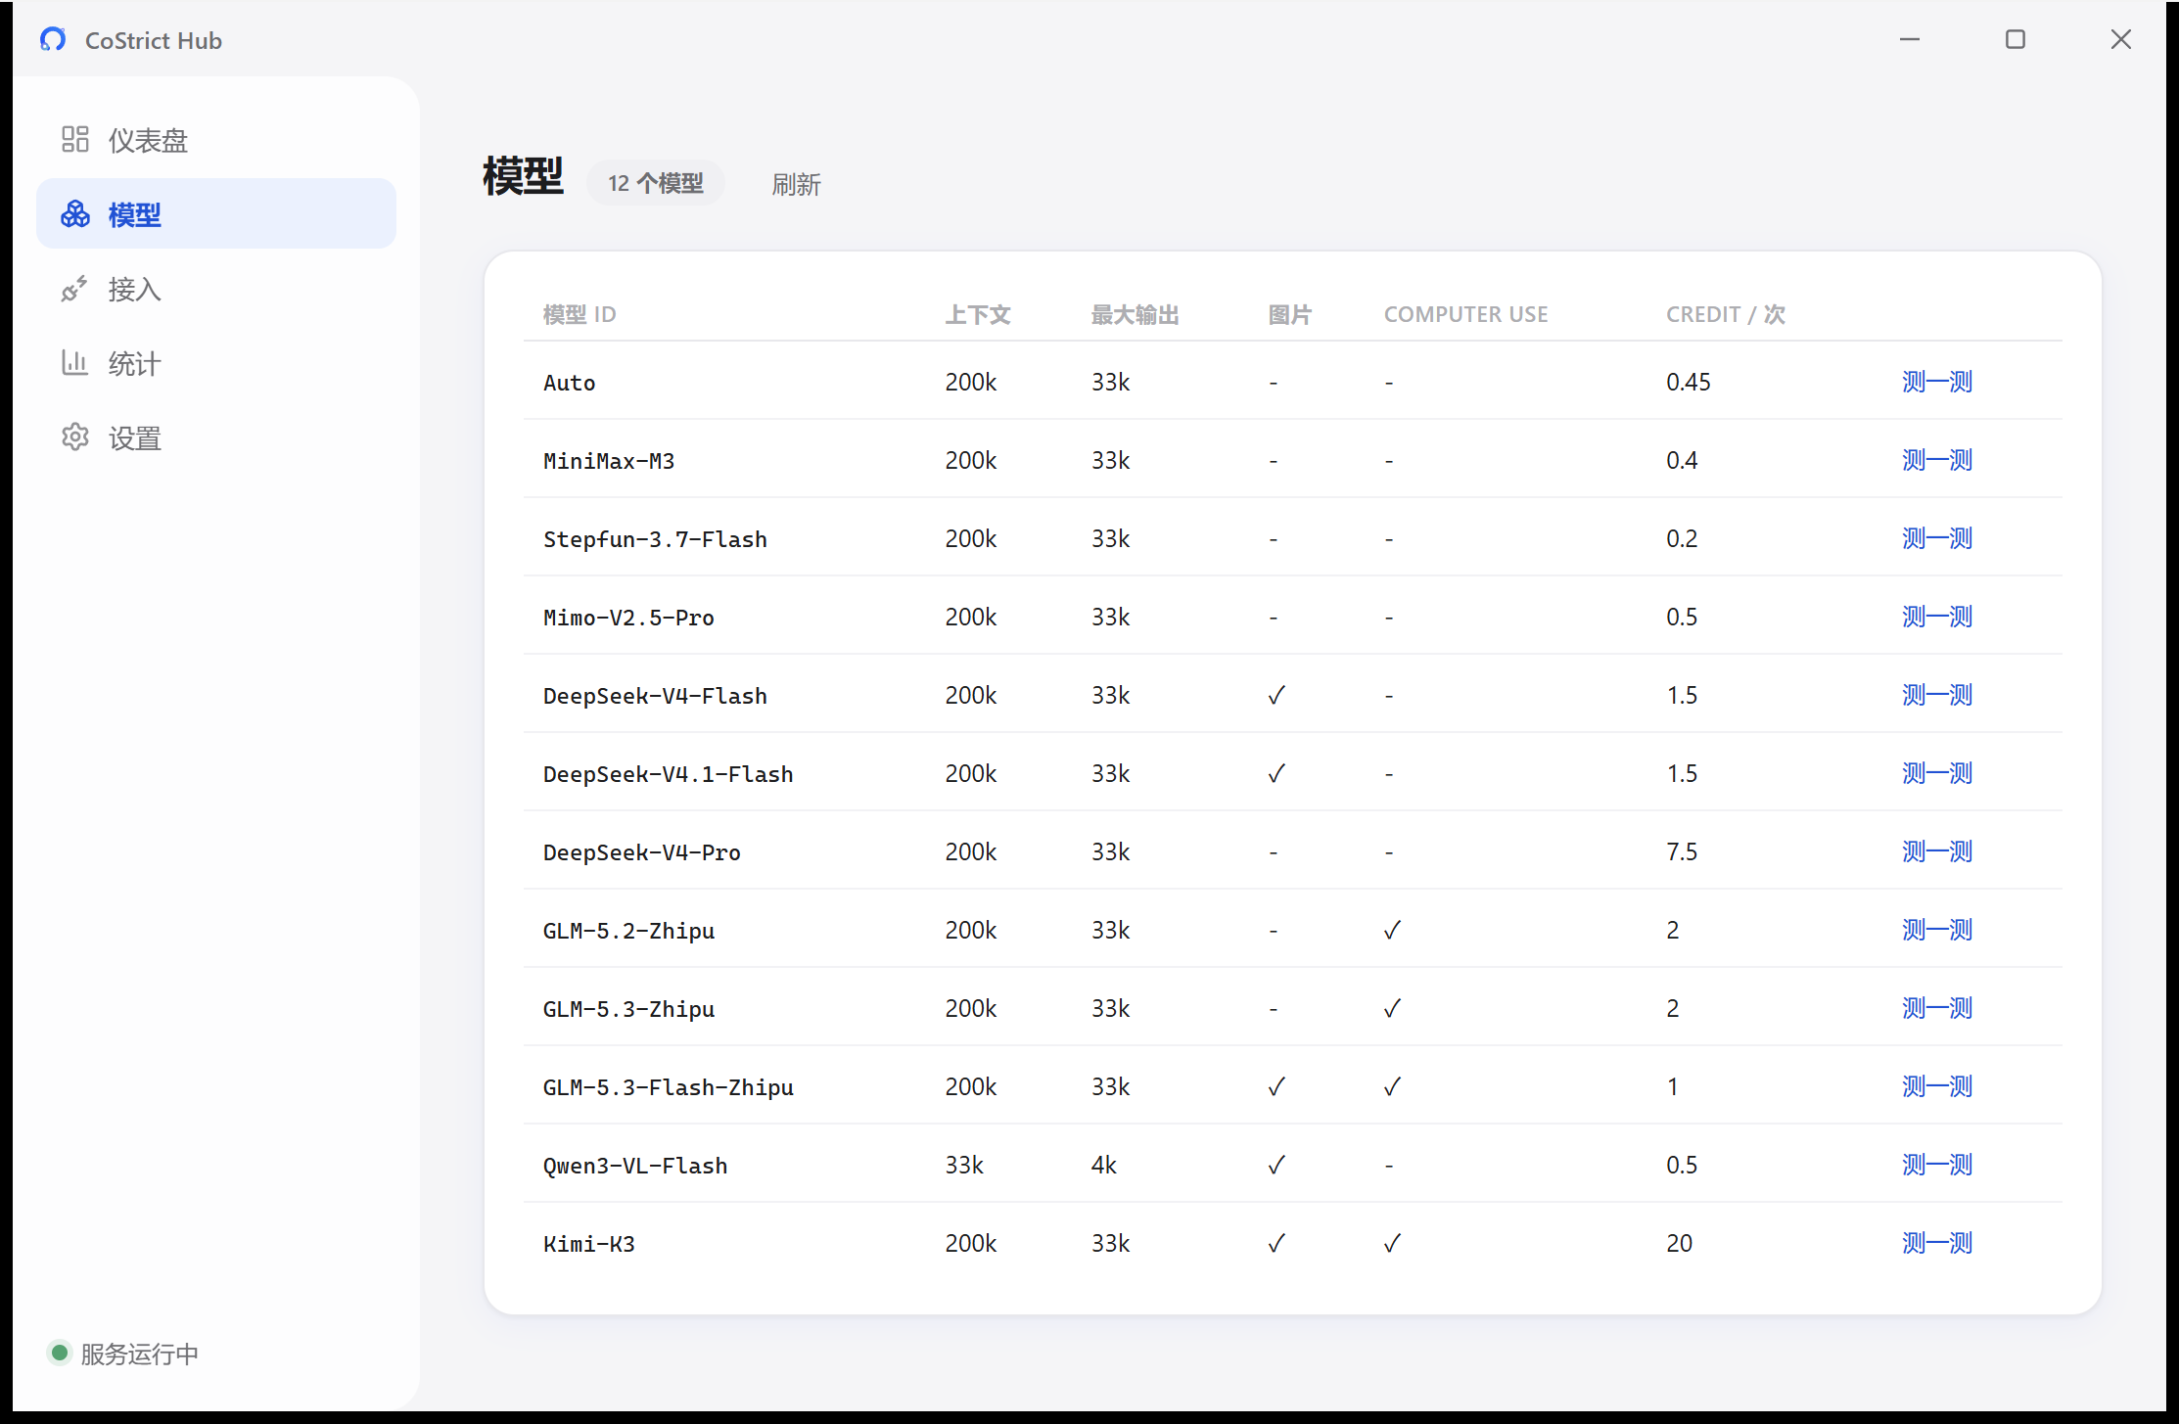
Task: Test Qwen3-VL-Flash with 测一测
Action: point(1936,1165)
